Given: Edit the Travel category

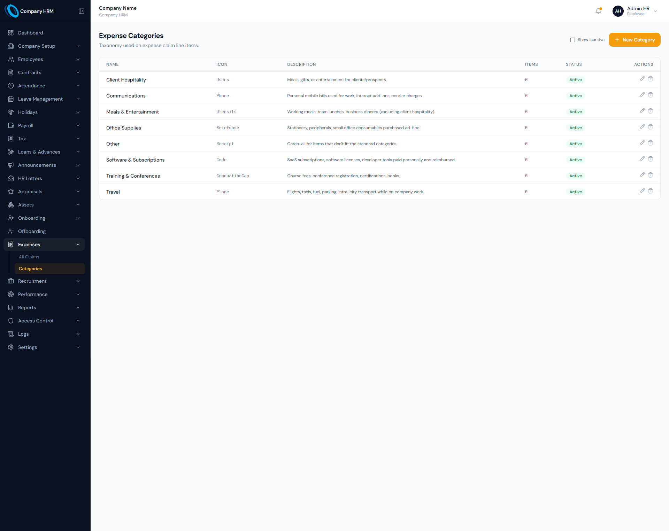Looking at the screenshot, I should tap(642, 191).
